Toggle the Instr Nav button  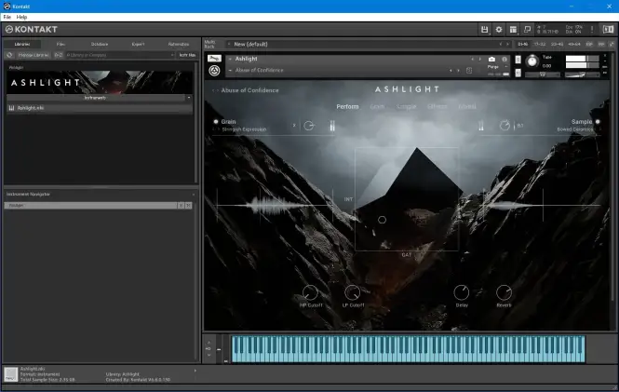[x=187, y=55]
